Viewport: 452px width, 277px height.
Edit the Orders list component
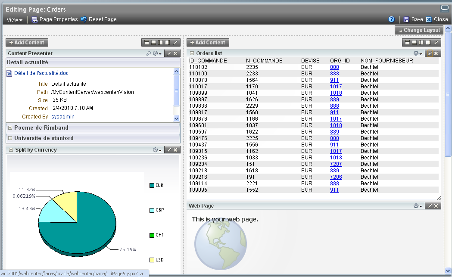point(430,53)
